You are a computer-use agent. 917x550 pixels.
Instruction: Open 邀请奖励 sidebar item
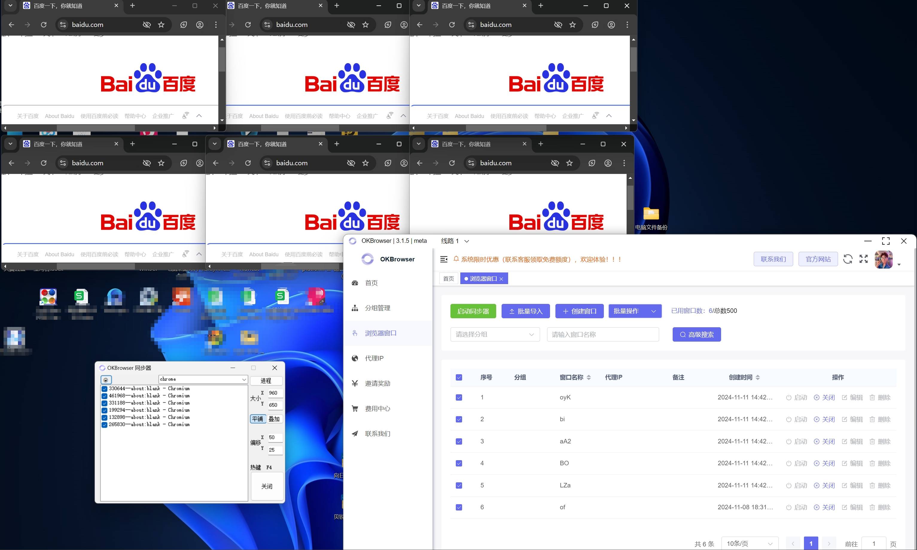377,383
